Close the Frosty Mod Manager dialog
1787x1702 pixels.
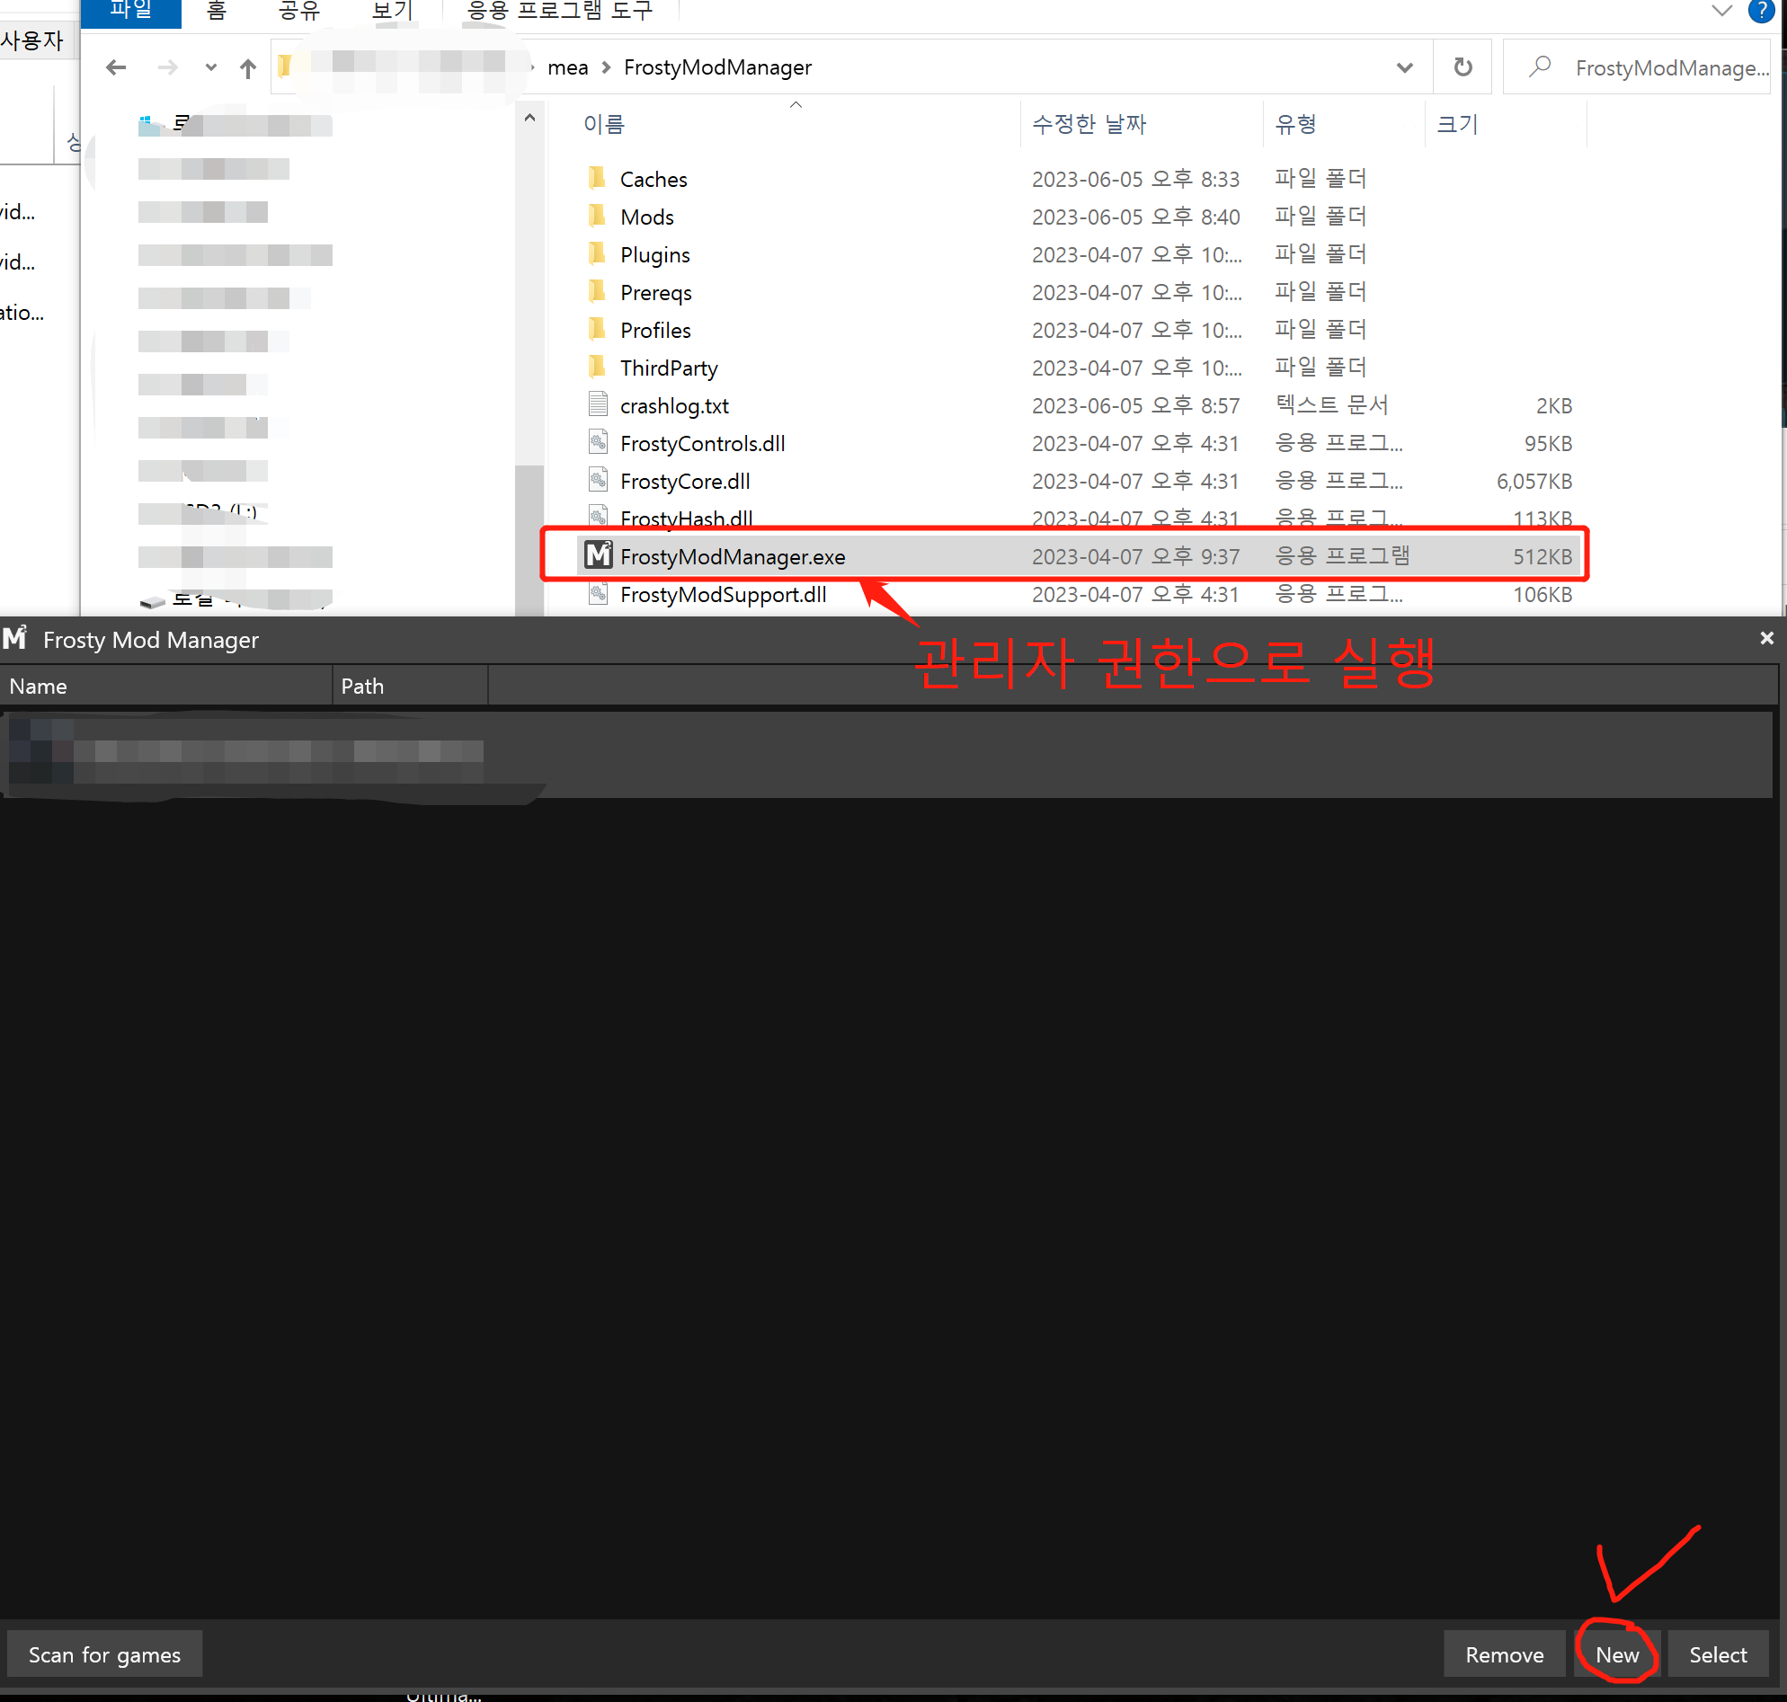[1766, 639]
